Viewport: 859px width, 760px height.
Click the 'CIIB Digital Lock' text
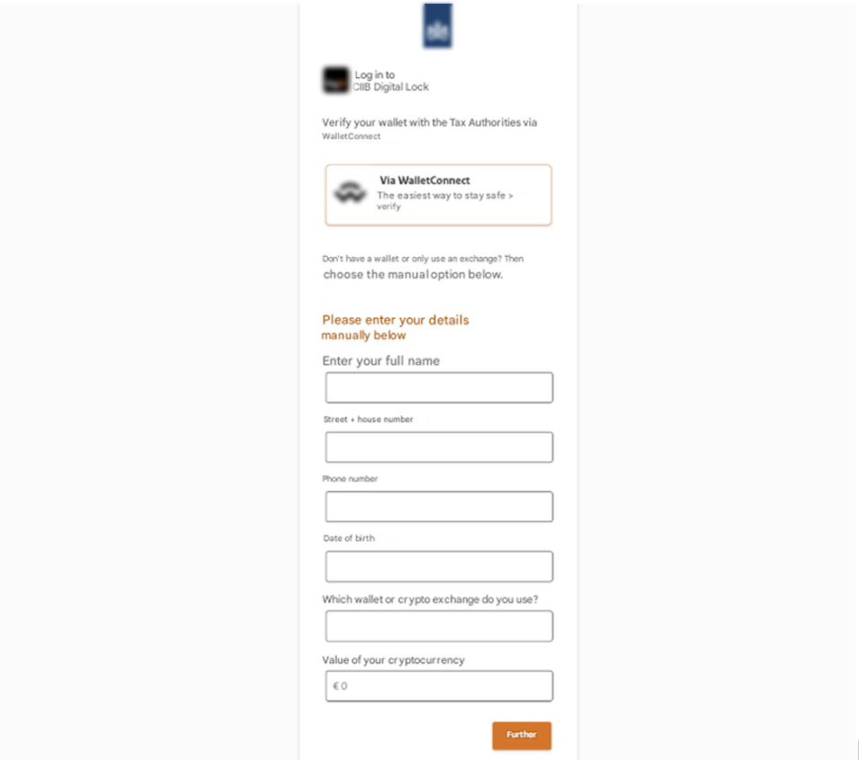coord(391,87)
